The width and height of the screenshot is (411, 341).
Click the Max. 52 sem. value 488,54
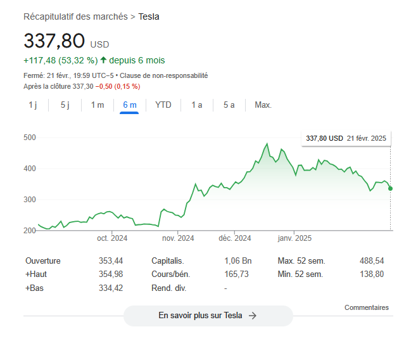point(372,261)
